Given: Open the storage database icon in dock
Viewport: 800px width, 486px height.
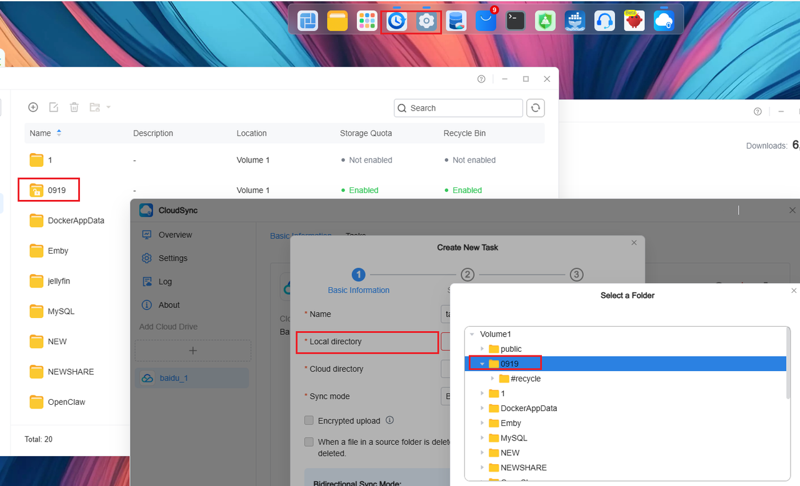Looking at the screenshot, I should pyautogui.click(x=456, y=21).
